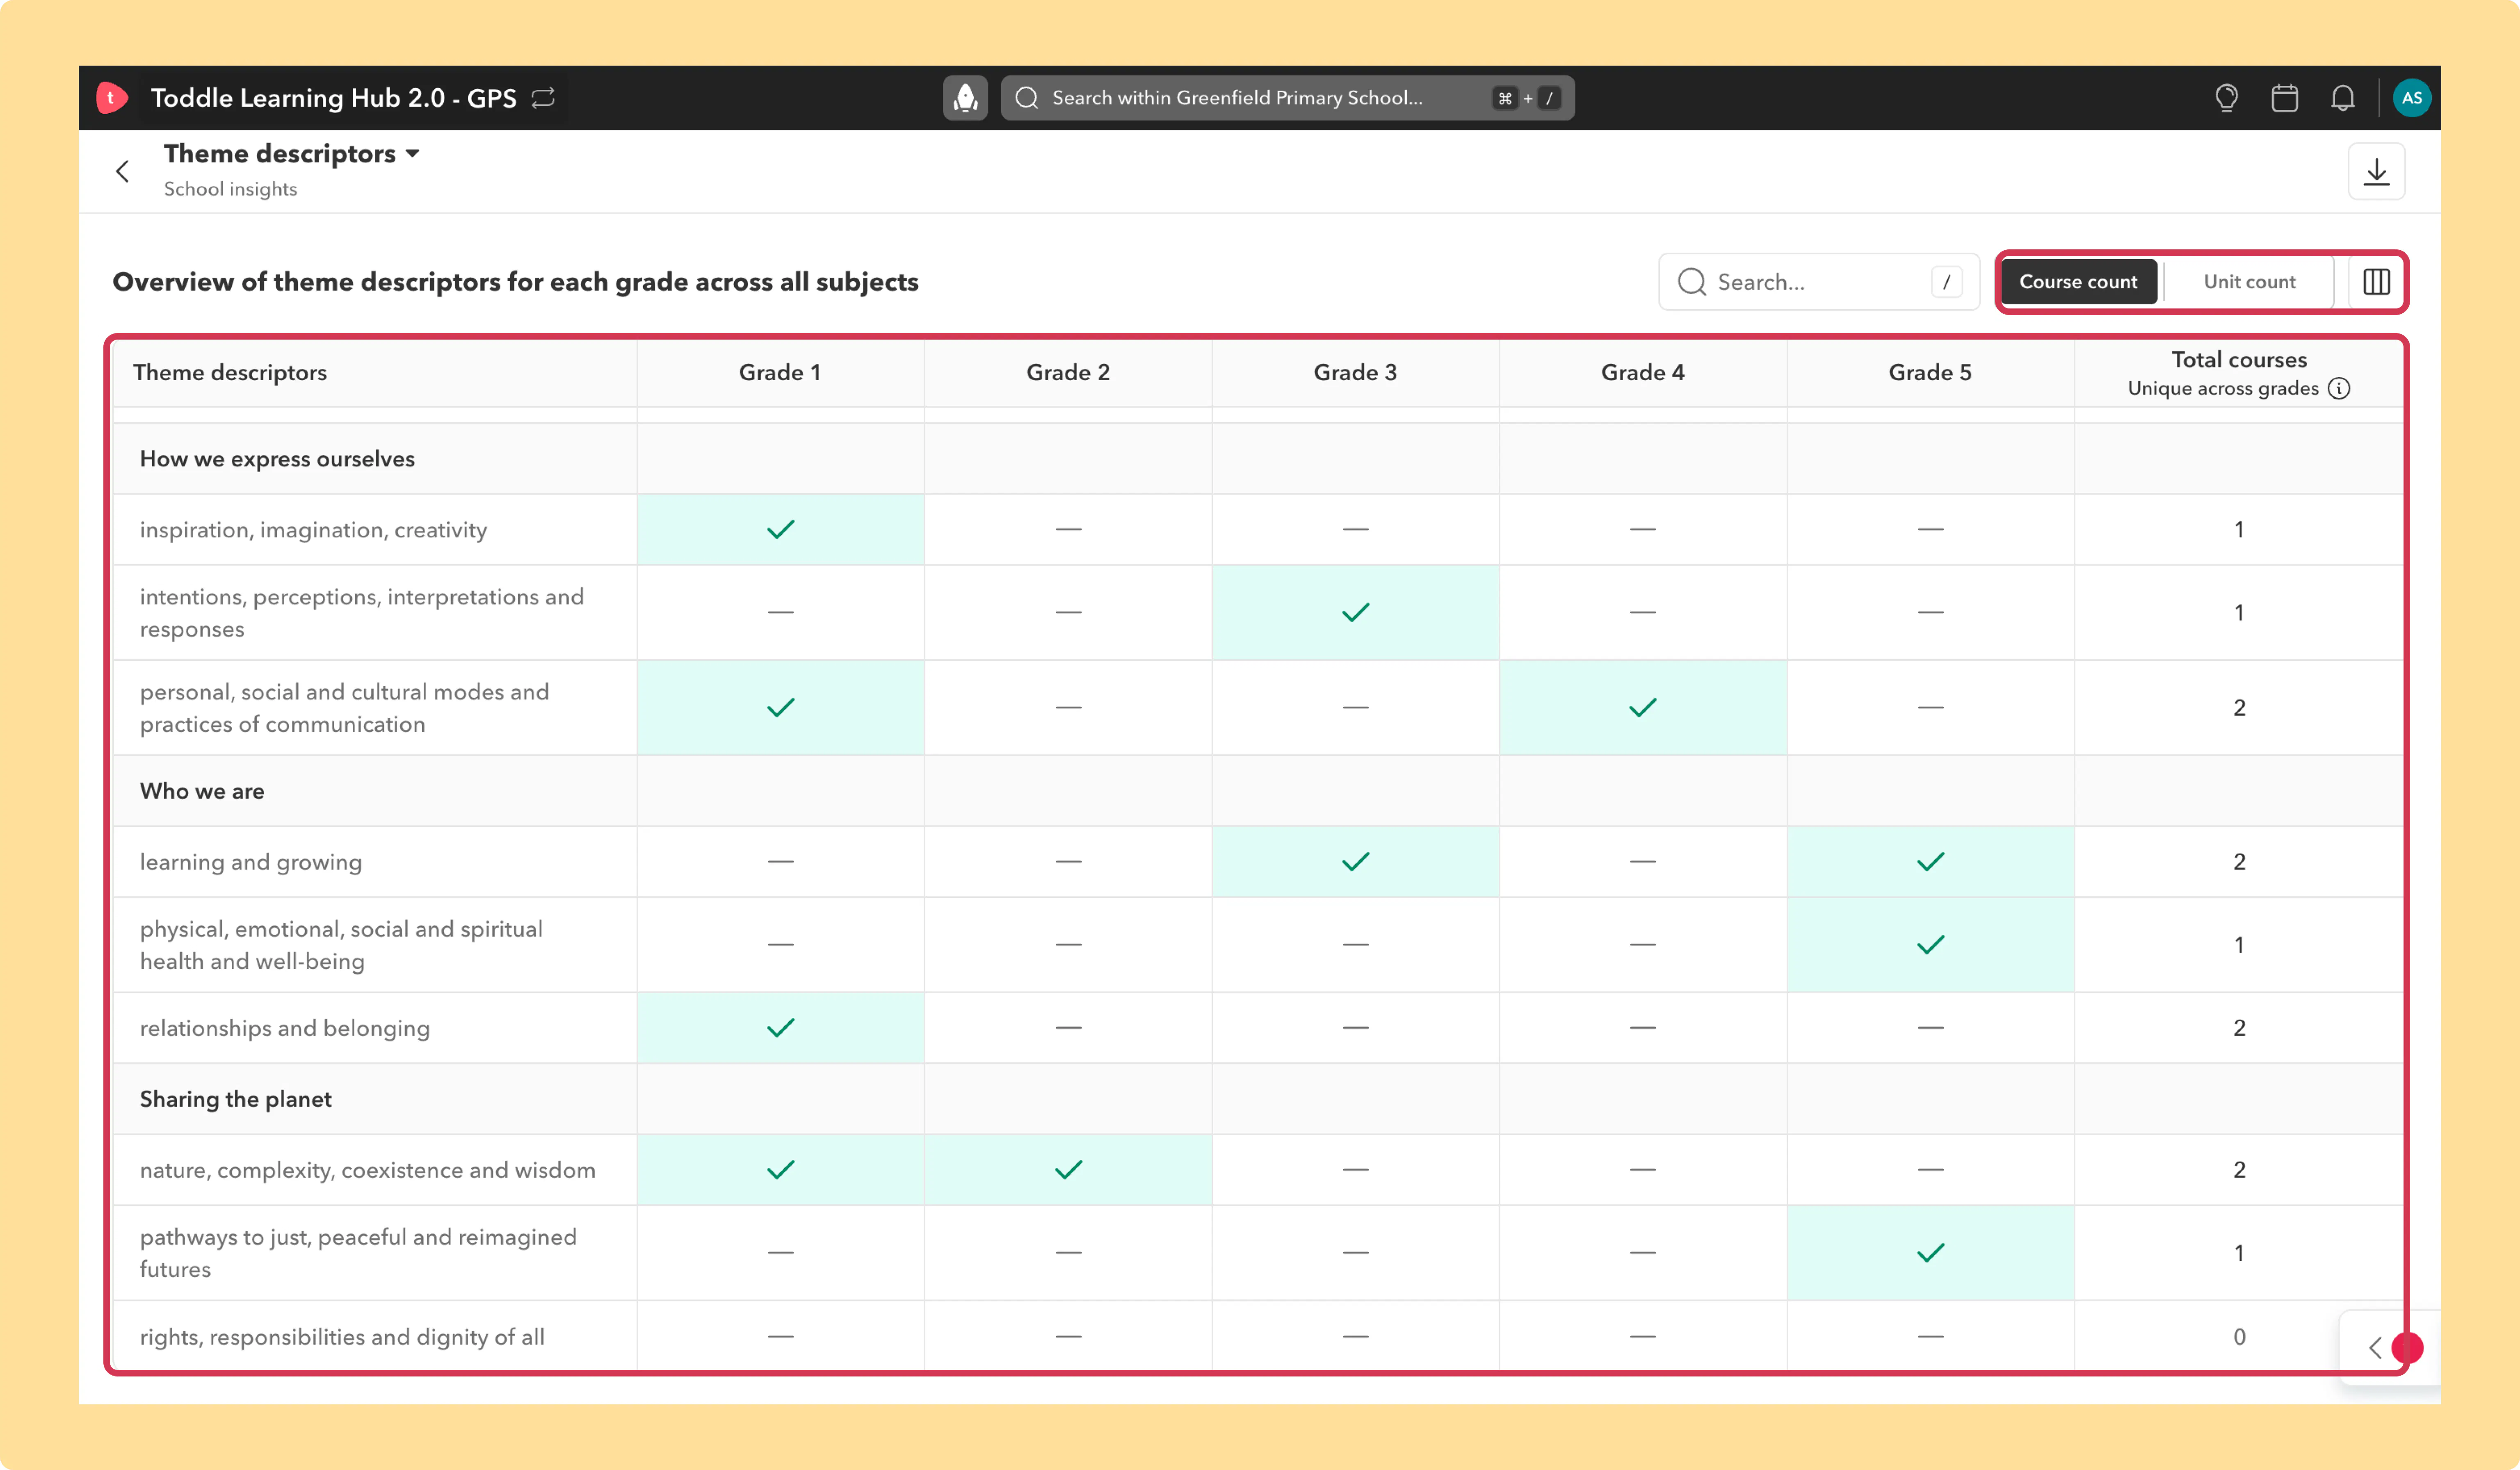Click Grade 4 checkmark for personal, social
The height and width of the screenshot is (1470, 2520).
[x=1643, y=707]
